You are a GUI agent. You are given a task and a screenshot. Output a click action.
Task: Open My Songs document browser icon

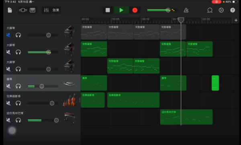coord(10,10)
